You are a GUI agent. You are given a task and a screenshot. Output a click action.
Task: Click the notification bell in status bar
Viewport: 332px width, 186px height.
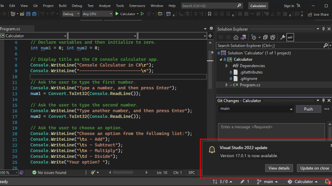pyautogui.click(x=328, y=182)
